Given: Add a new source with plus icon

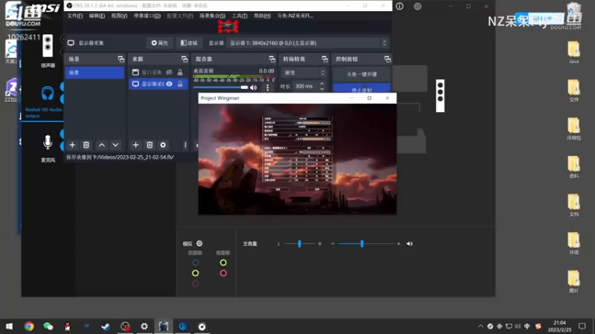Looking at the screenshot, I should pos(135,145).
